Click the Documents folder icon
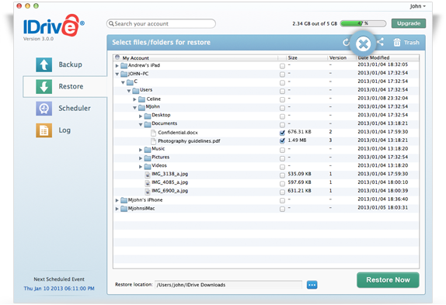The width and height of the screenshot is (446, 305). coord(148,124)
